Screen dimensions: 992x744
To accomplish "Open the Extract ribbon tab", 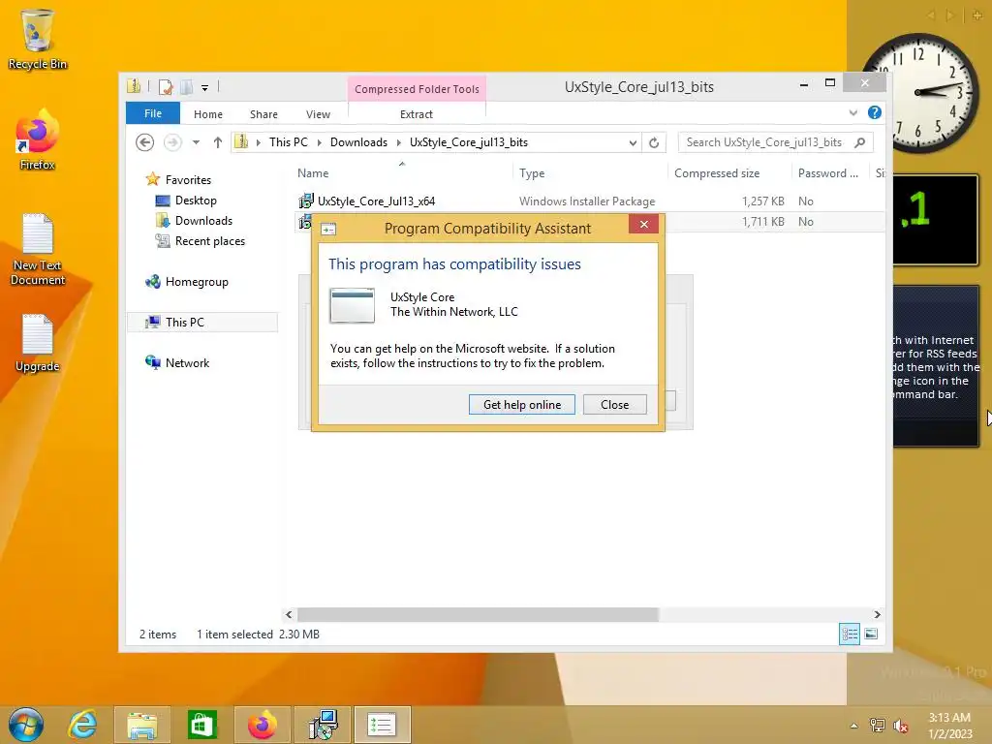I will click(417, 114).
